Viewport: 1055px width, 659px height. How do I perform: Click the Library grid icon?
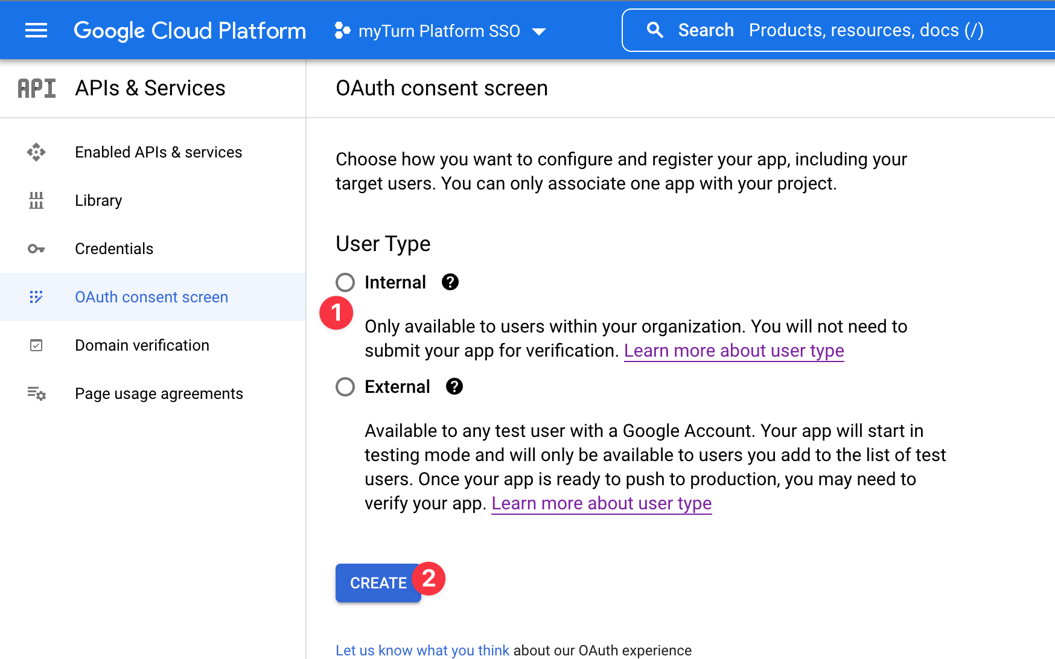36,200
